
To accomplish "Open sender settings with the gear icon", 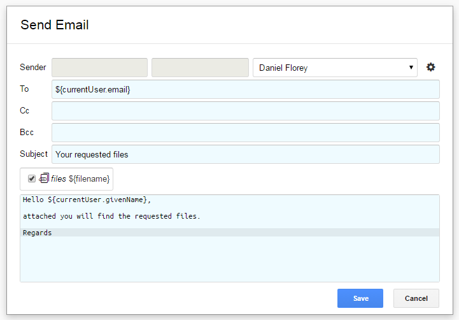I will tap(430, 68).
